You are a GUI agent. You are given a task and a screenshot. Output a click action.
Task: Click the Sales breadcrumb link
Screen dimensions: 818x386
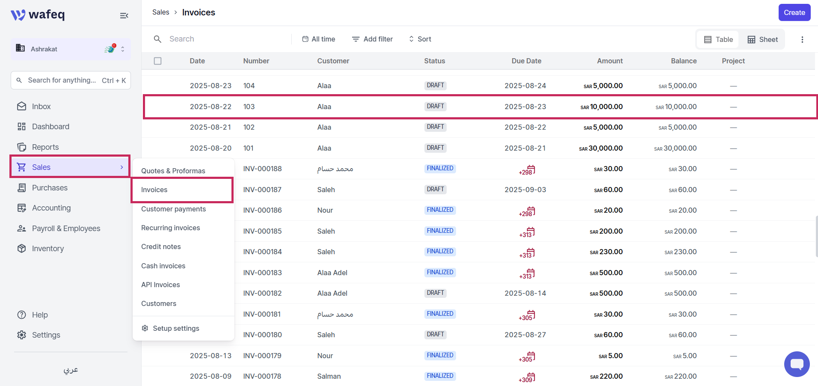161,12
